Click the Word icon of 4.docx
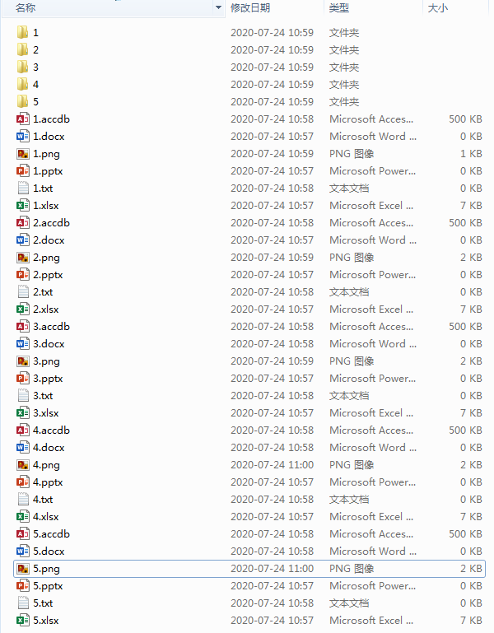 coord(23,447)
